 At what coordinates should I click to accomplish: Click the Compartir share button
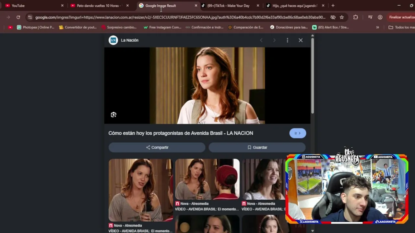[x=157, y=147]
